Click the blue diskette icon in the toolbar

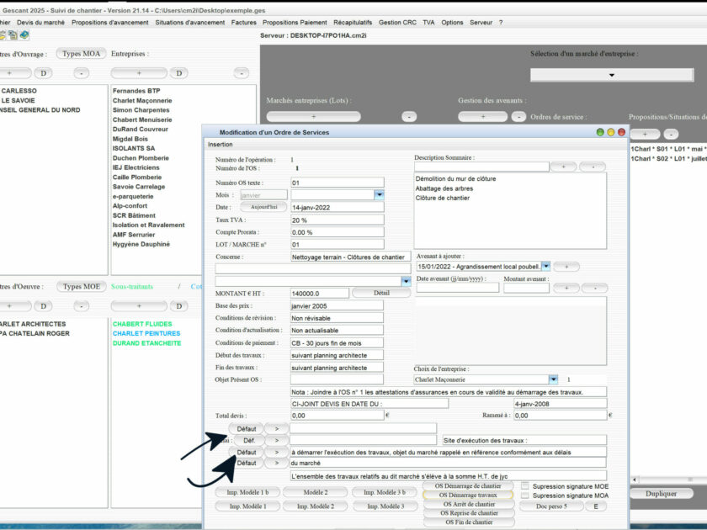pos(24,36)
